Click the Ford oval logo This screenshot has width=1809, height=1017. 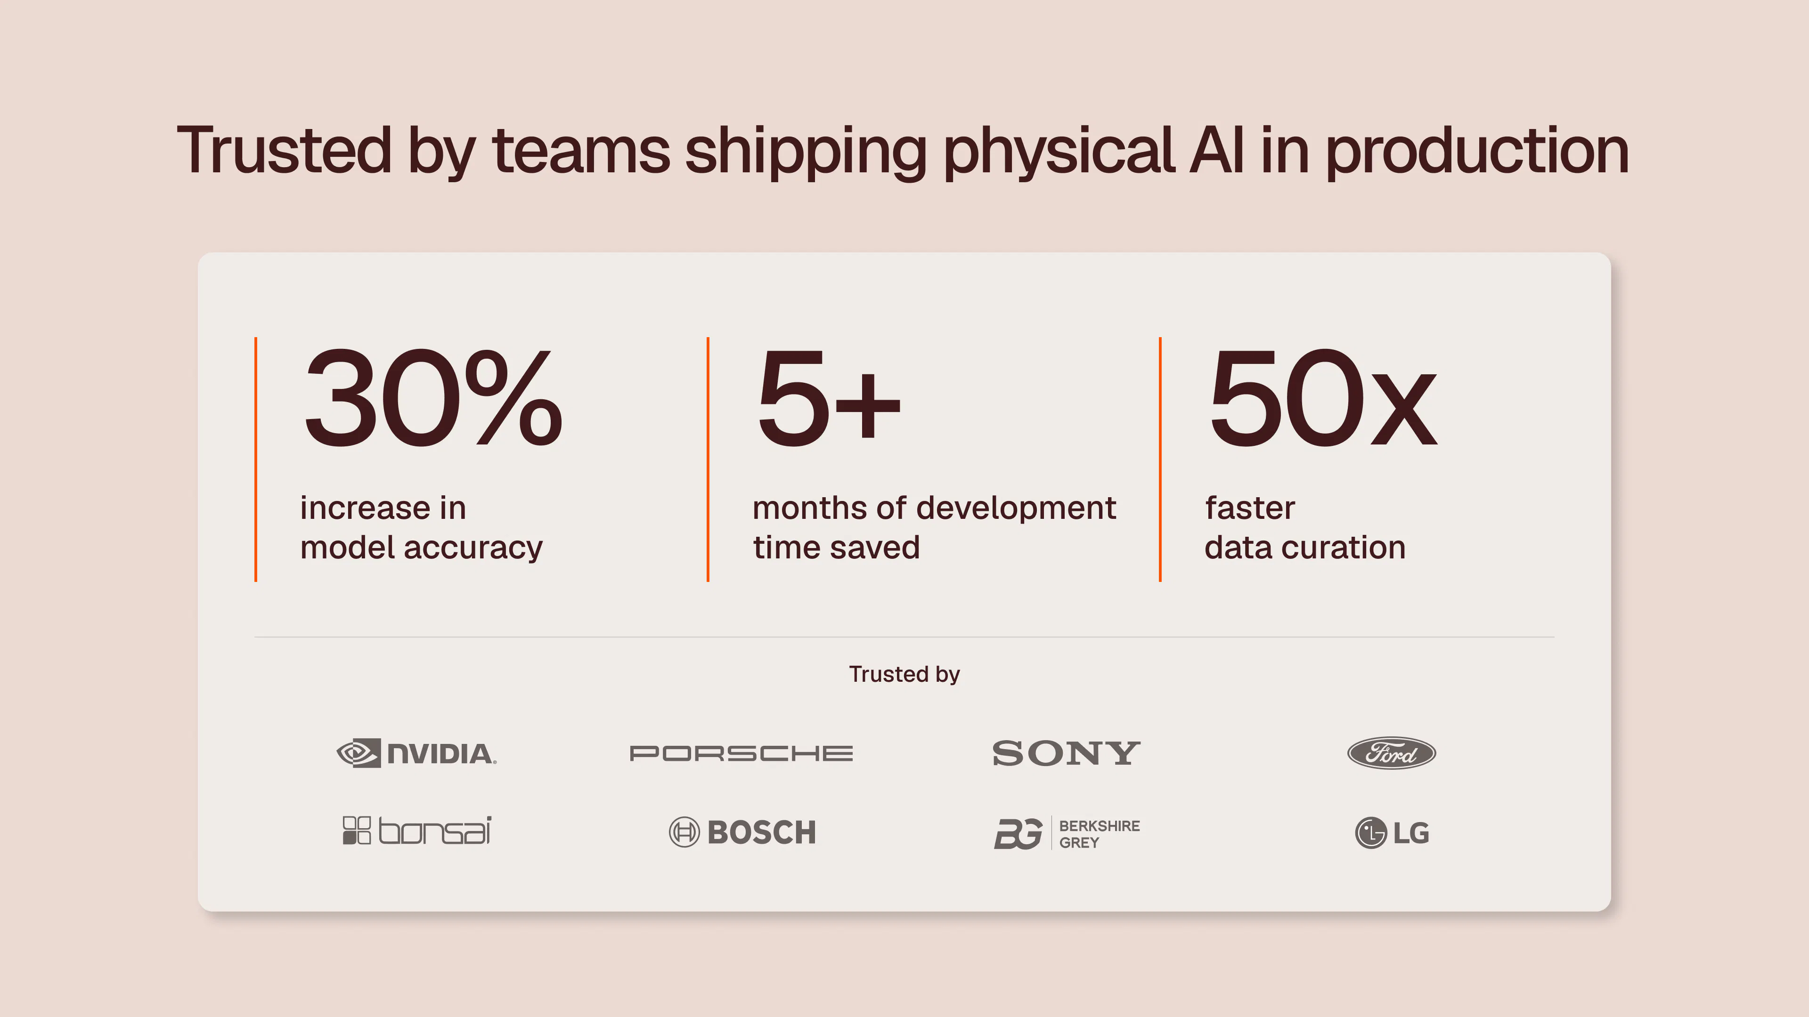coord(1391,753)
